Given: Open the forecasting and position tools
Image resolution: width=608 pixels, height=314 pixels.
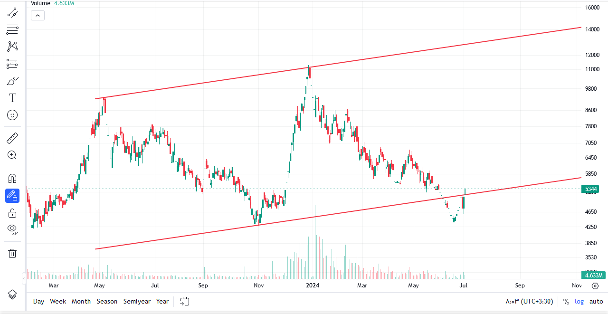Looking at the screenshot, I should (12, 64).
